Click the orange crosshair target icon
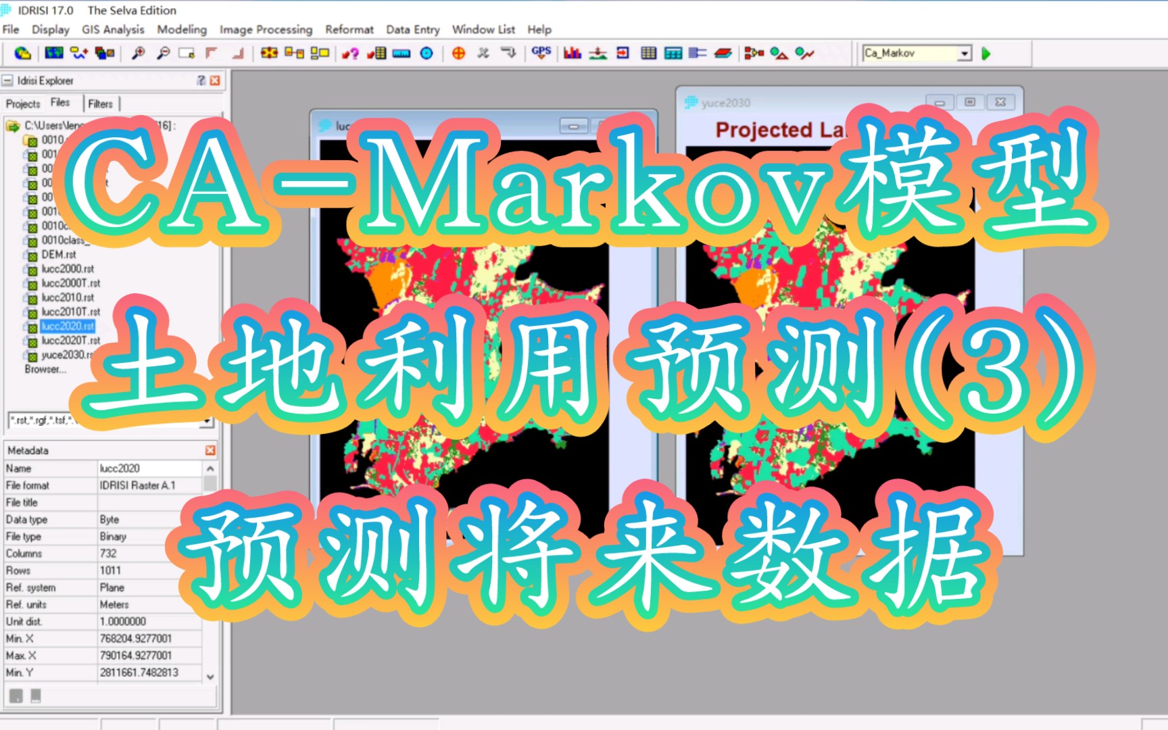 [x=458, y=53]
